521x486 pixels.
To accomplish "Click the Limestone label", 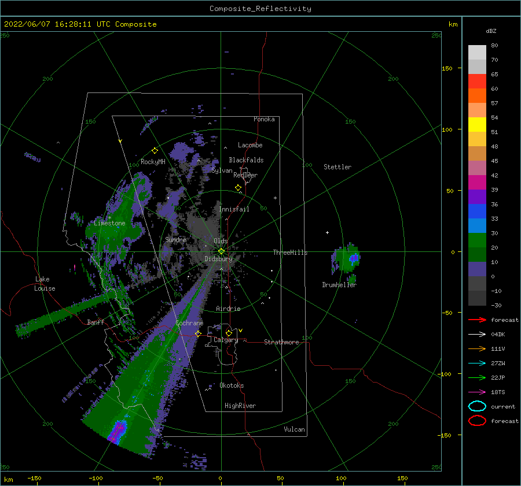I will [x=109, y=223].
